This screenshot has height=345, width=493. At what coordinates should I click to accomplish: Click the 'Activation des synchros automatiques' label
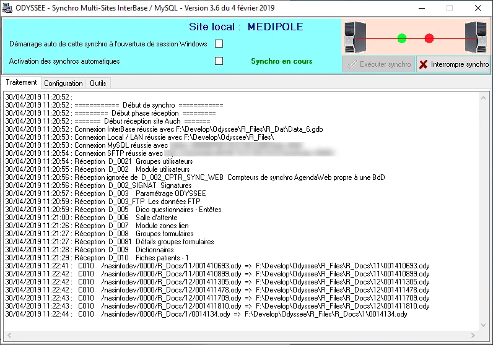[64, 61]
